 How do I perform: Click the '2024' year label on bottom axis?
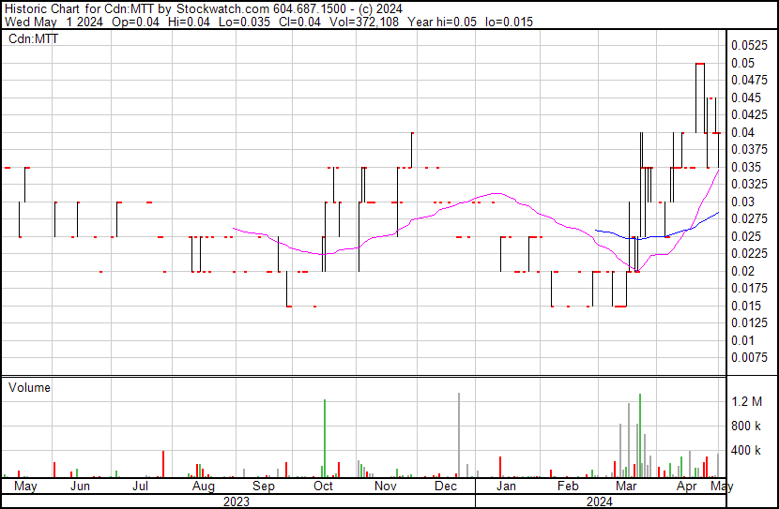point(600,502)
